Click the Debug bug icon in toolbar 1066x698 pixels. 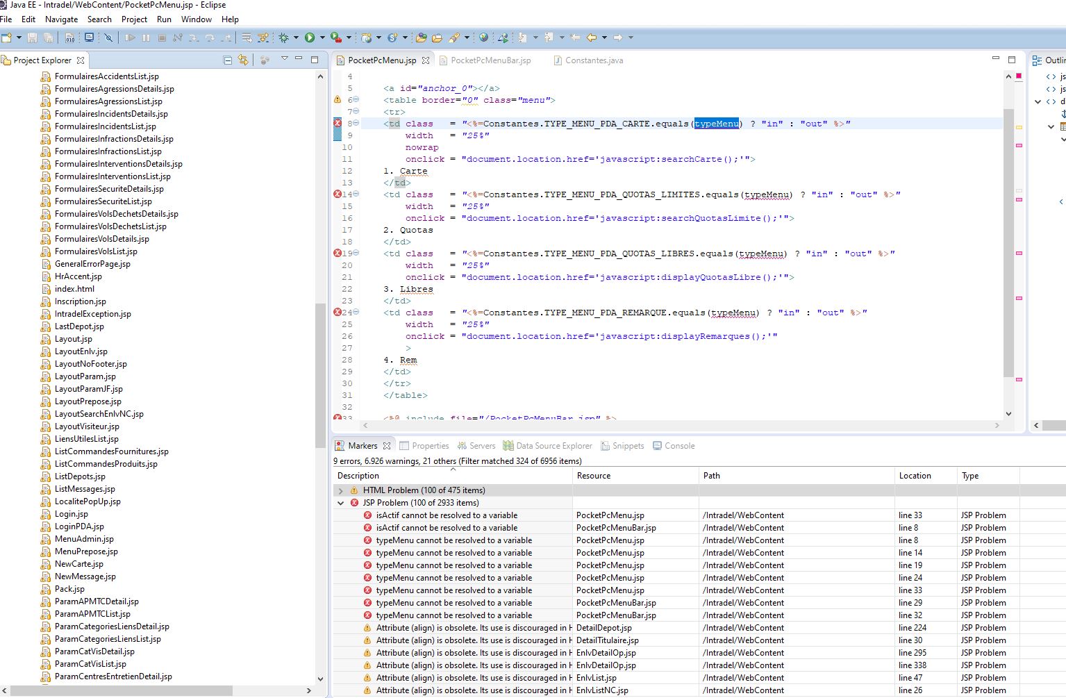pyautogui.click(x=283, y=38)
